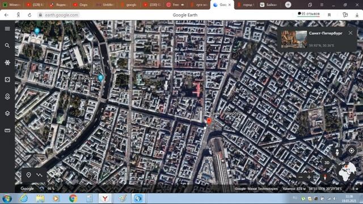Switch to the Free tab playing audio
Viewport: 363px width, 204px height.
(x=175, y=5)
